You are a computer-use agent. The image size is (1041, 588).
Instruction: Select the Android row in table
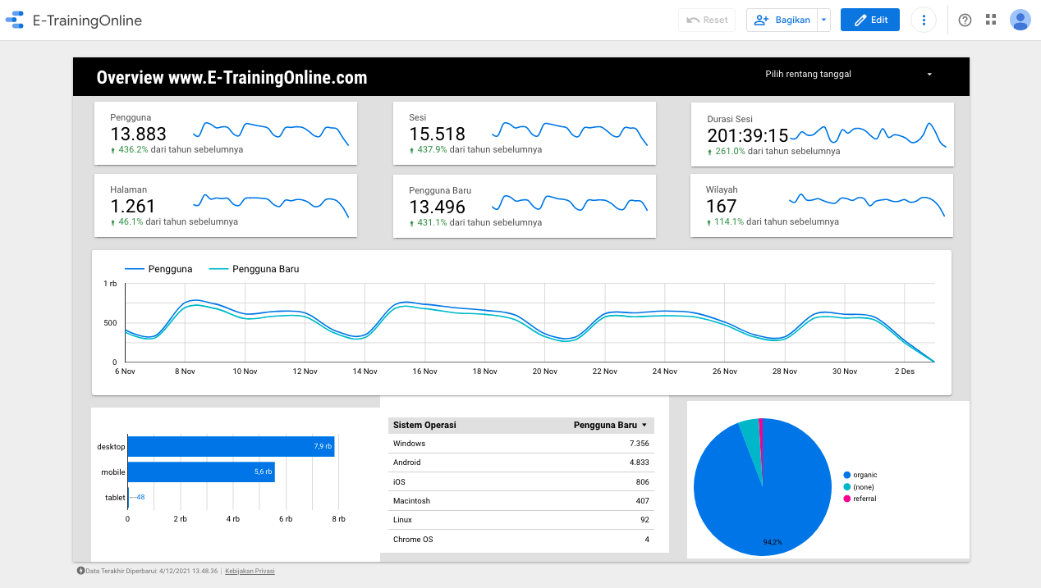[521, 463]
